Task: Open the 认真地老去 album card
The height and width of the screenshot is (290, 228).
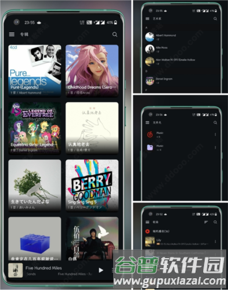Action: pyautogui.click(x=92, y=128)
